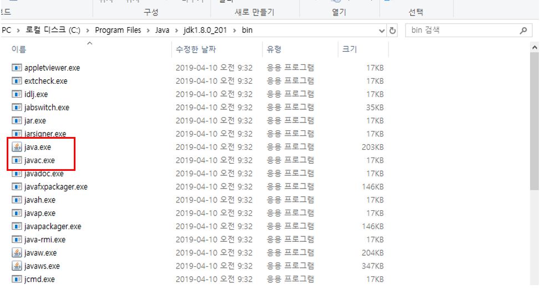Screen dimensions: 540x289
Task: Click the scrollbar up arrow
Action: 534,48
